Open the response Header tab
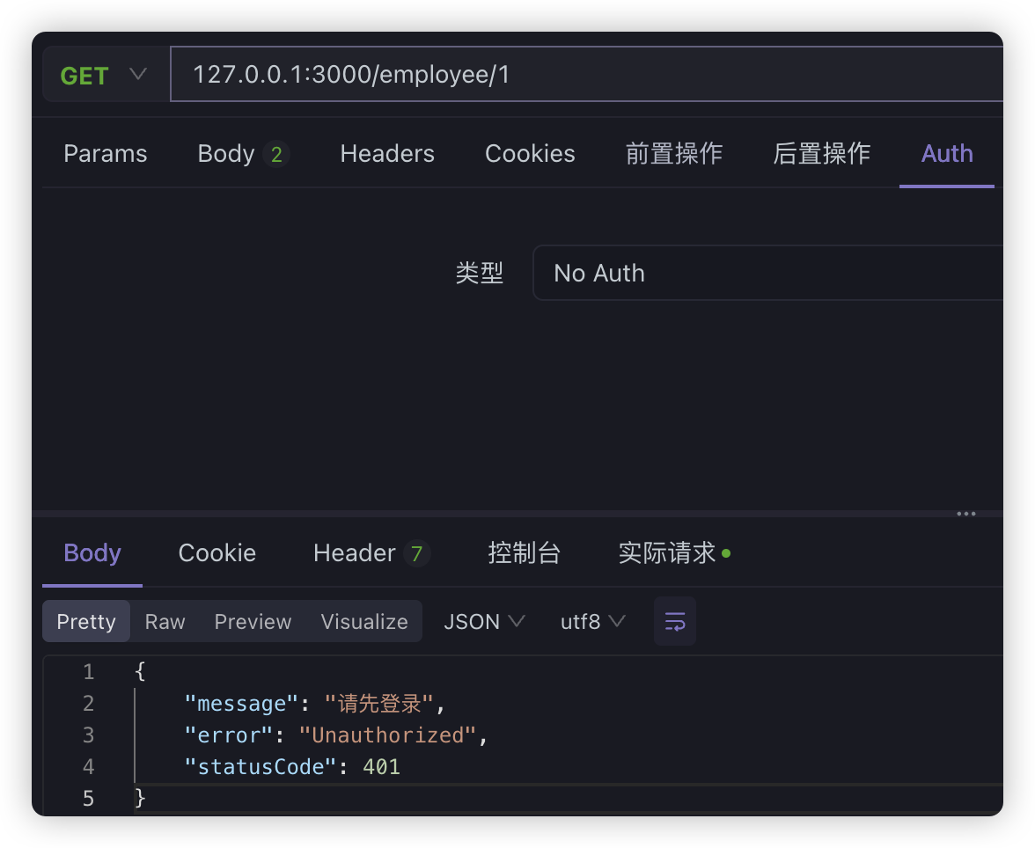 (370, 553)
